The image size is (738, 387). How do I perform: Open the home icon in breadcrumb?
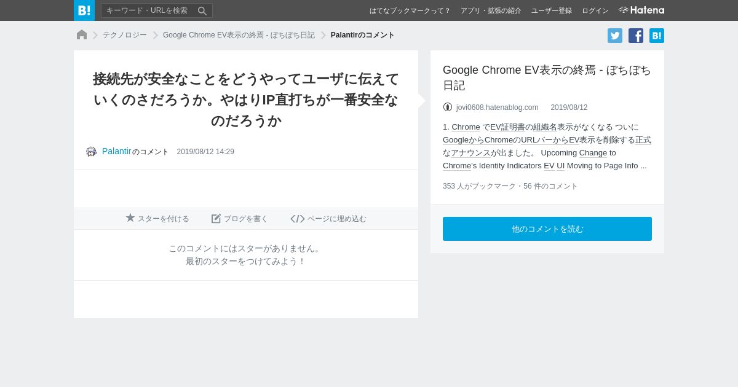point(82,35)
